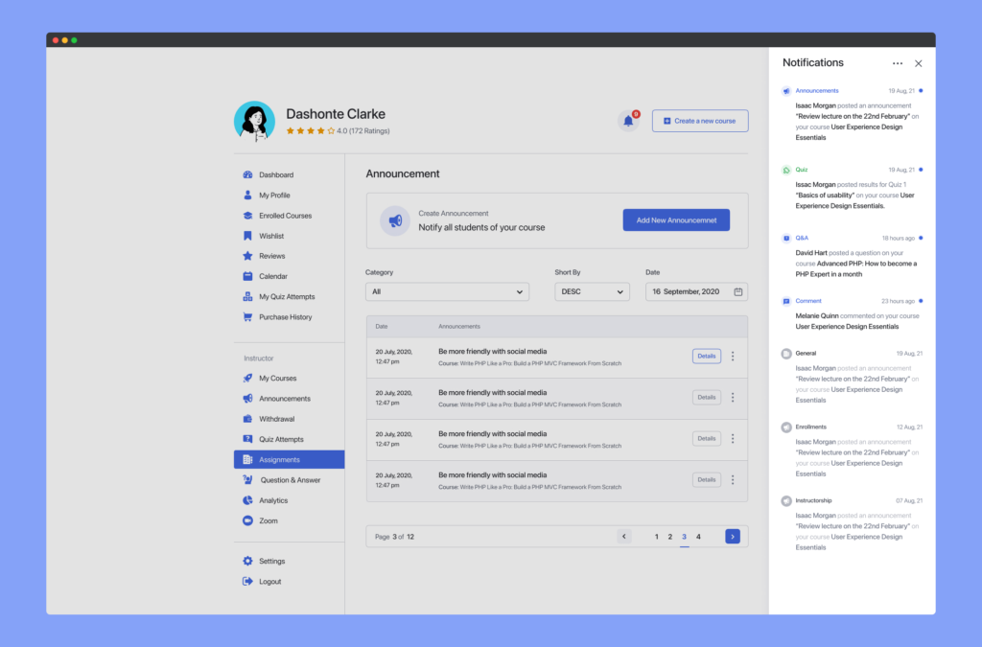Go to page 4 in pagination
982x647 pixels.
point(698,537)
